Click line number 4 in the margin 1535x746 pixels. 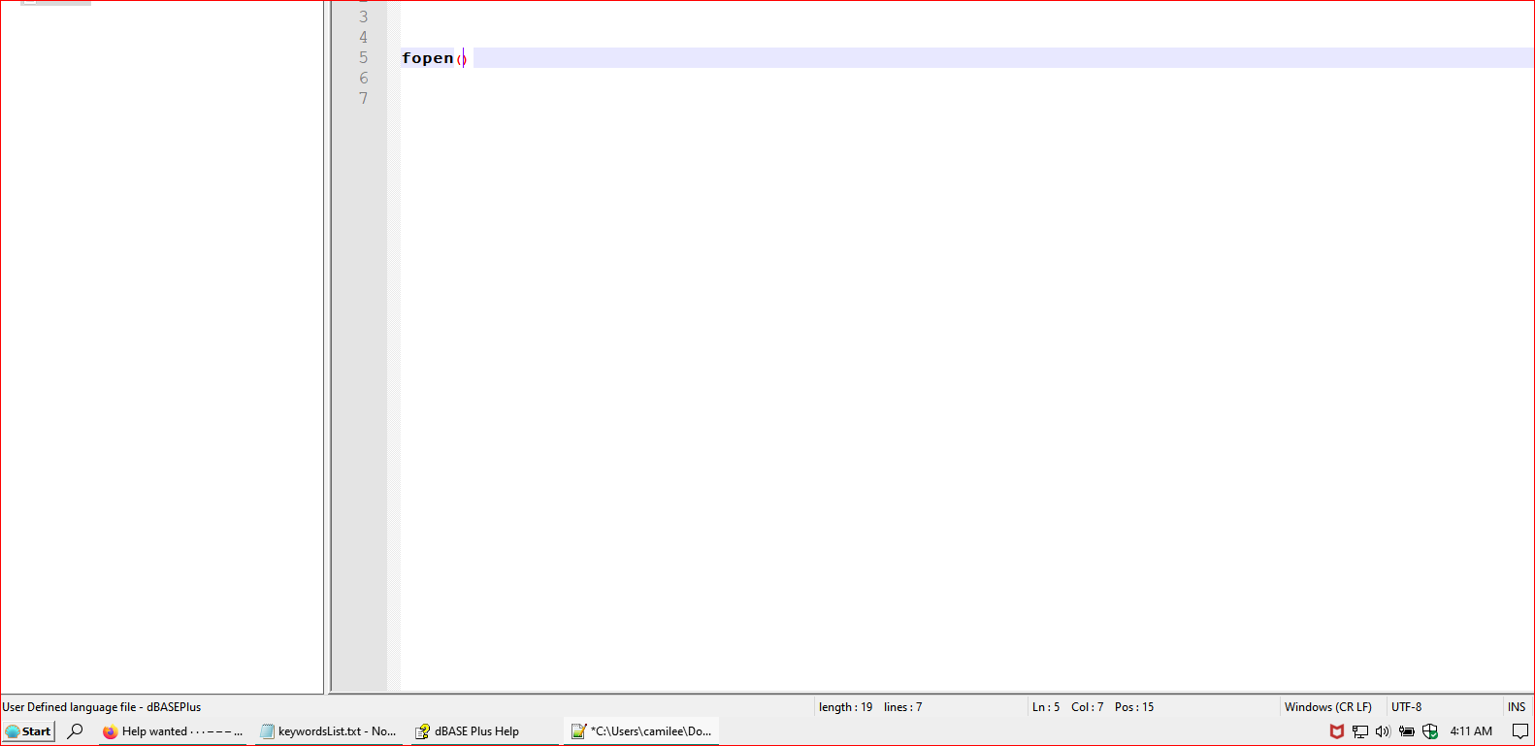pyautogui.click(x=364, y=37)
